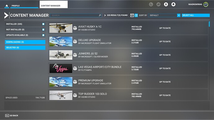Viewport: 214px width, 120px height.
Task: Click the Aviat Husky A-1C title
Action: (90, 27)
